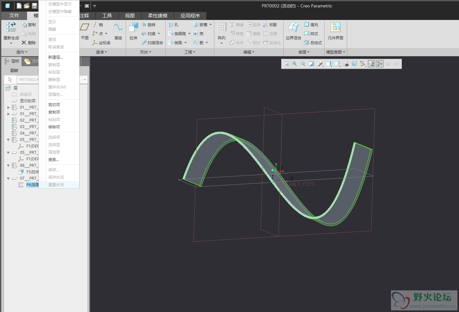The width and height of the screenshot is (459, 312).
Task: Switch to the View (视图) ribbon tab
Action: [x=130, y=15]
